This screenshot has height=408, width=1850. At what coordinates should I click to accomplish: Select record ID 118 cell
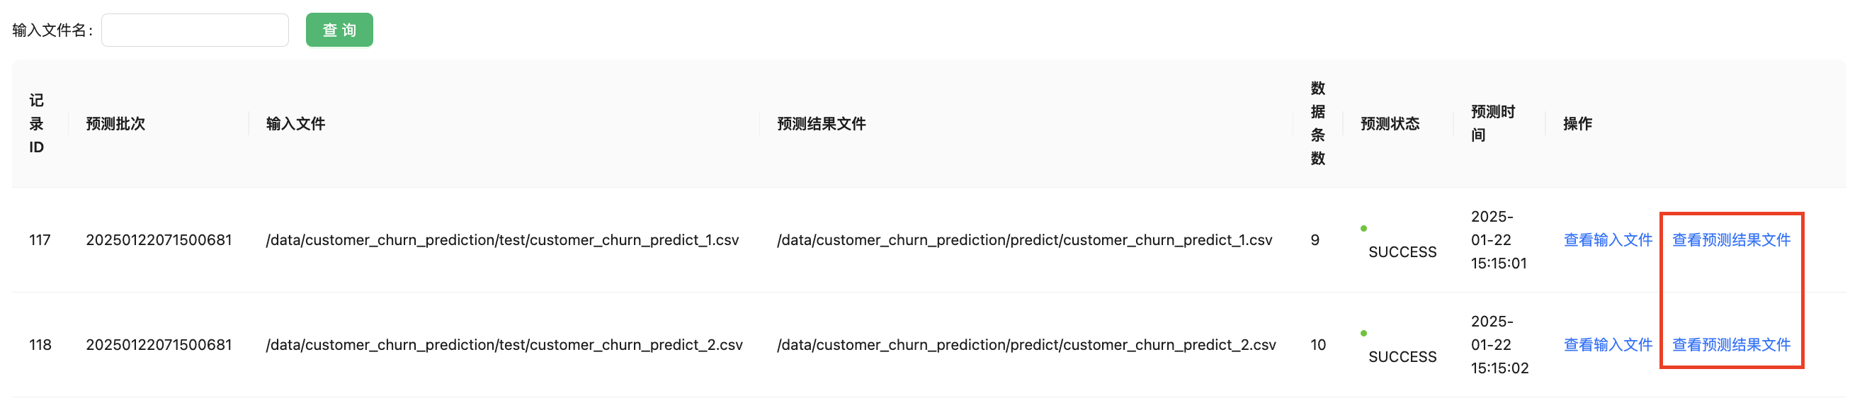[x=40, y=345]
